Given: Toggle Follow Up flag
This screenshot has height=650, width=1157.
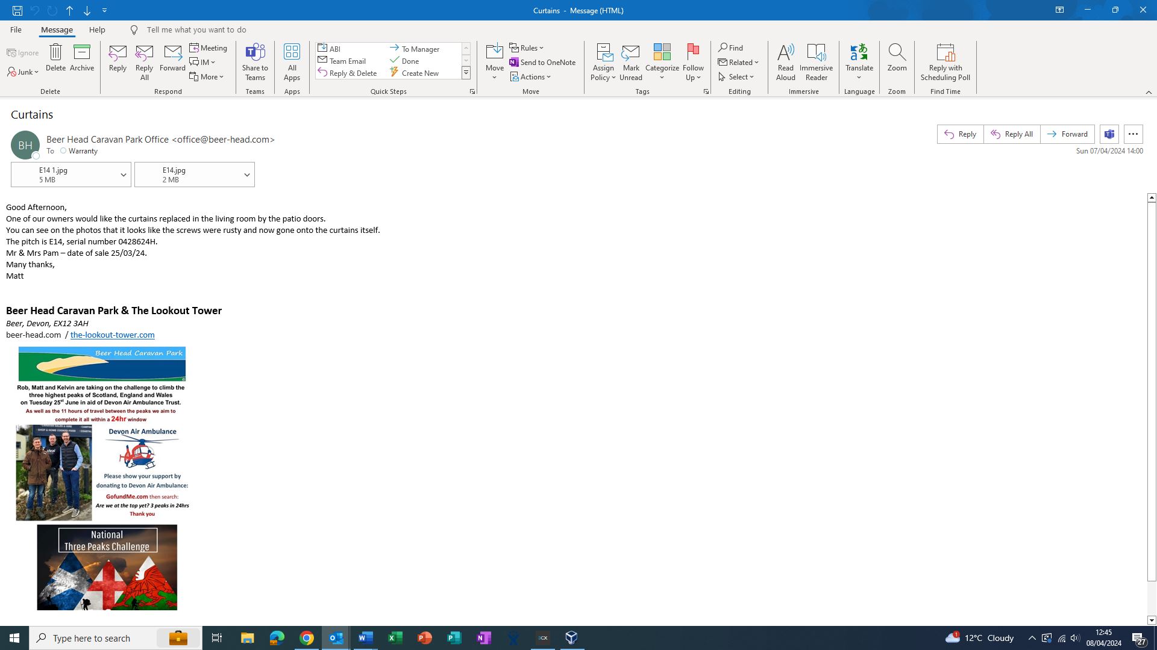Looking at the screenshot, I should (693, 53).
